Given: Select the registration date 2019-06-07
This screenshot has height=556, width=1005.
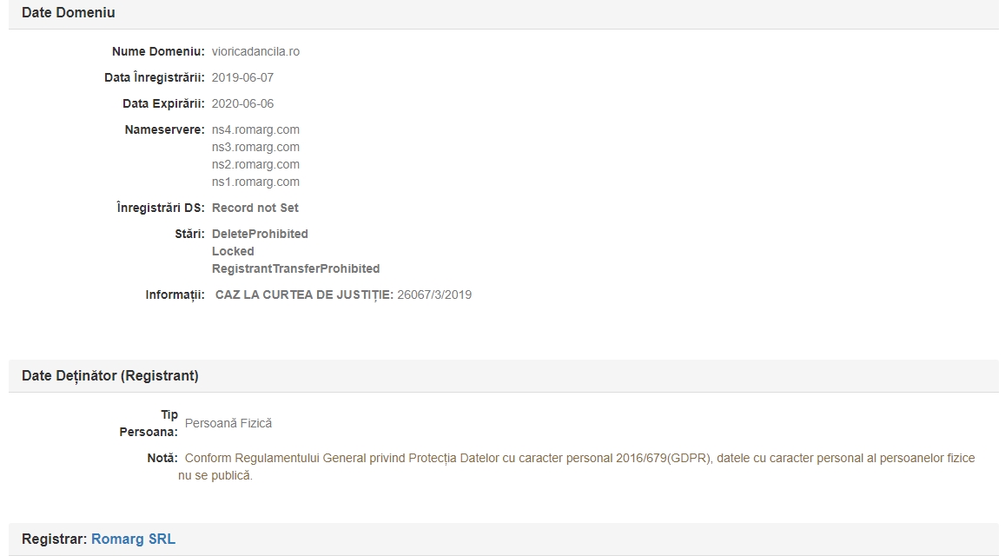Looking at the screenshot, I should coord(242,77).
